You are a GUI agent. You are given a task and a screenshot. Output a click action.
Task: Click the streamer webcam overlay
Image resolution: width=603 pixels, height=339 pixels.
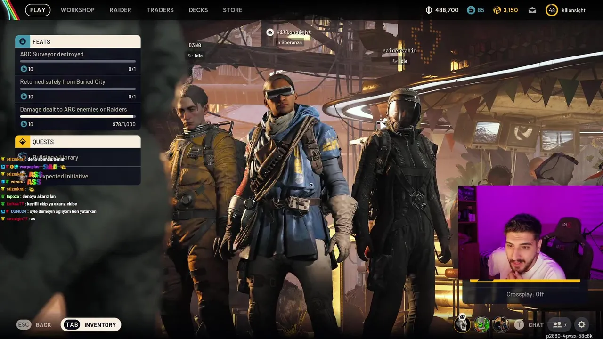[530, 233]
